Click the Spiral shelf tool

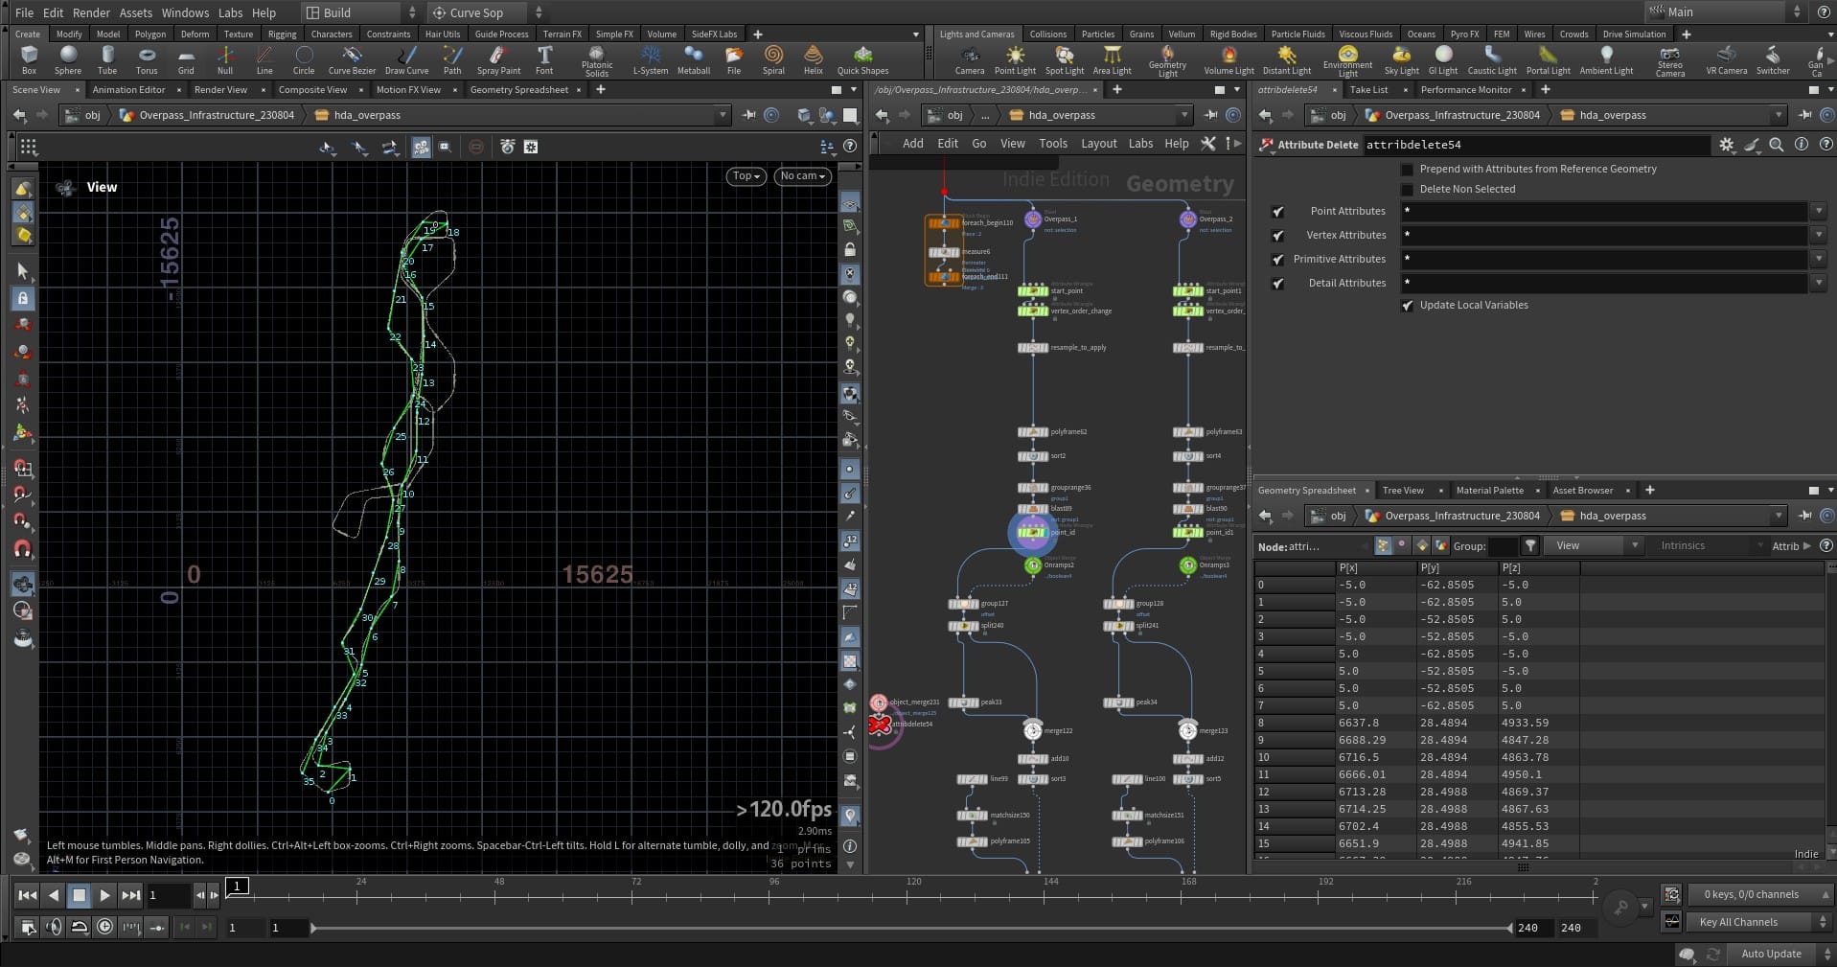(772, 59)
